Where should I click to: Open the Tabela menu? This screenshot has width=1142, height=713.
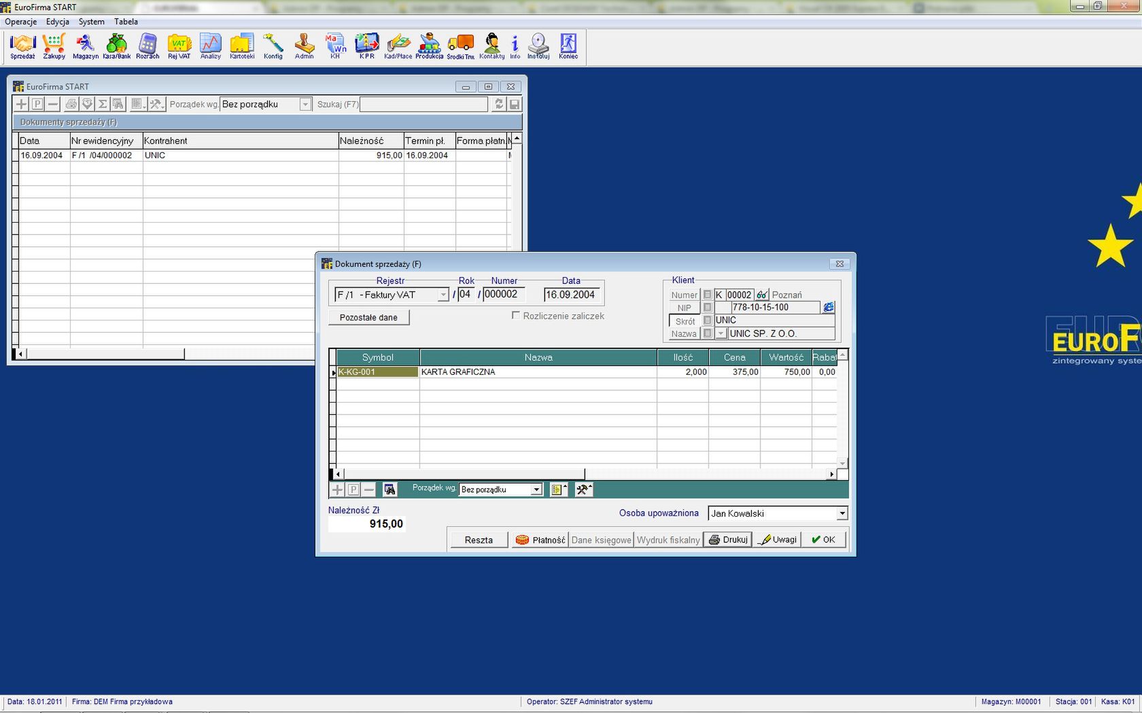(126, 22)
